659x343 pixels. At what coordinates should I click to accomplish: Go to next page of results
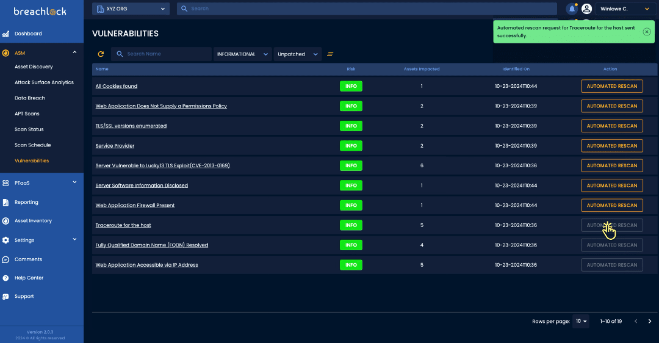tap(650, 321)
